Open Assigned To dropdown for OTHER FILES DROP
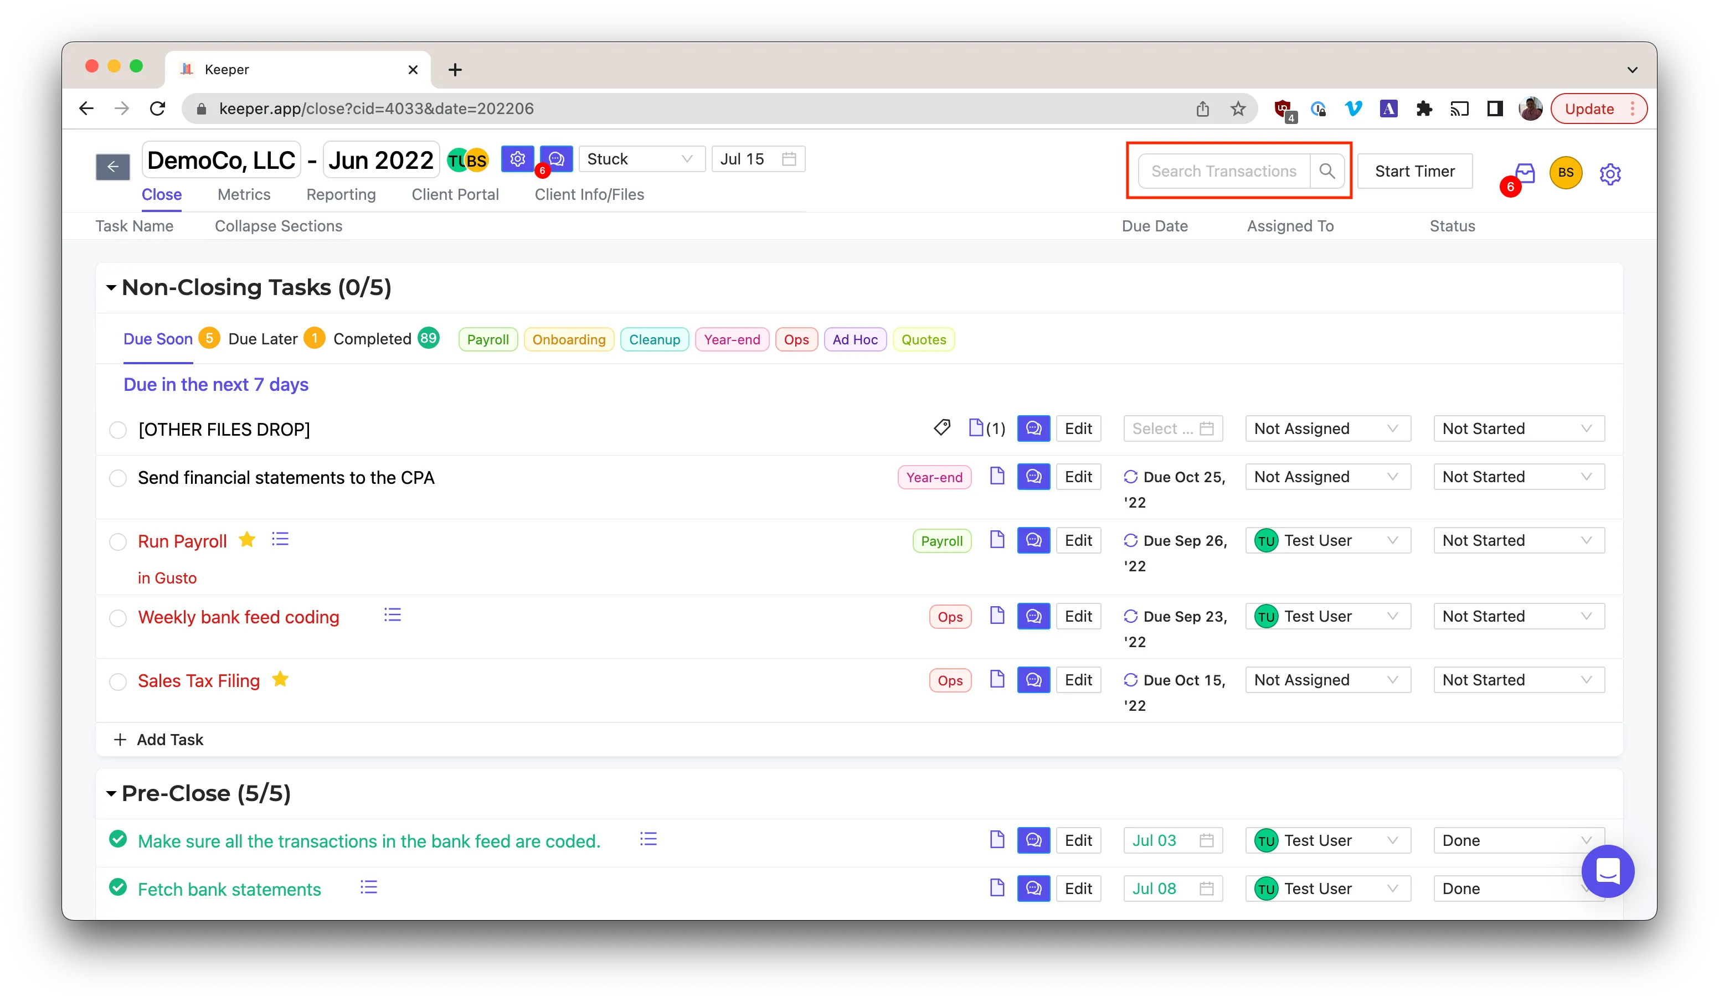The width and height of the screenshot is (1719, 1002). tap(1327, 428)
